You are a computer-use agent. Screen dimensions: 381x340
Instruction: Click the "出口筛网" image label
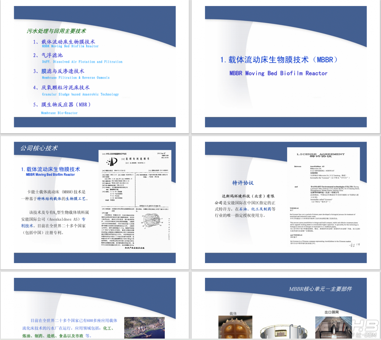(x=332, y=312)
